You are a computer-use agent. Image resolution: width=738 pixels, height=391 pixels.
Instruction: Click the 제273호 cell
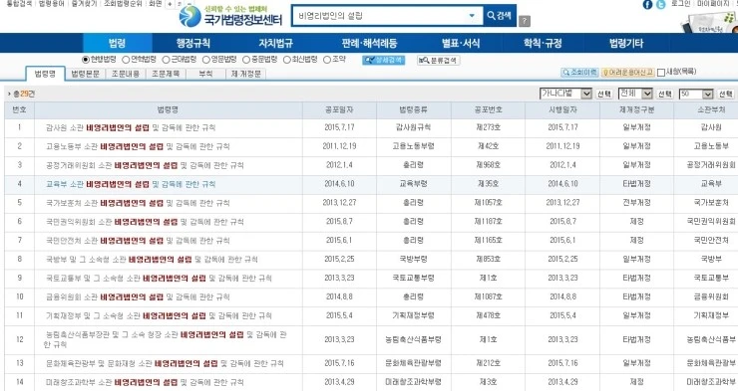pos(488,127)
